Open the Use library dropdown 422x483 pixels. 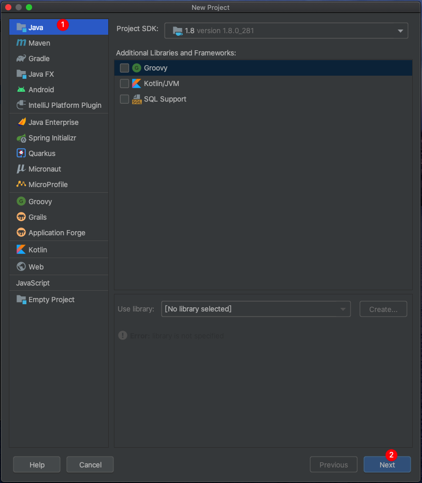[256, 309]
